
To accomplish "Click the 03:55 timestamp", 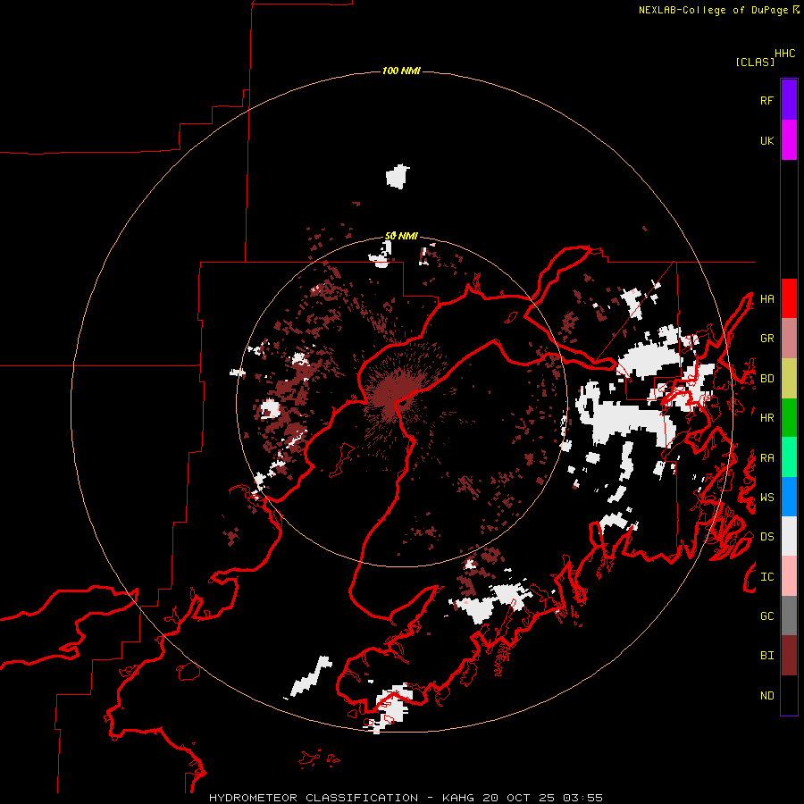I will click(x=582, y=798).
